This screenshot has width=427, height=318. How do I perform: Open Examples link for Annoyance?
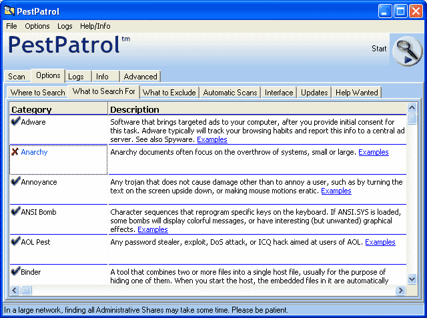click(x=336, y=191)
